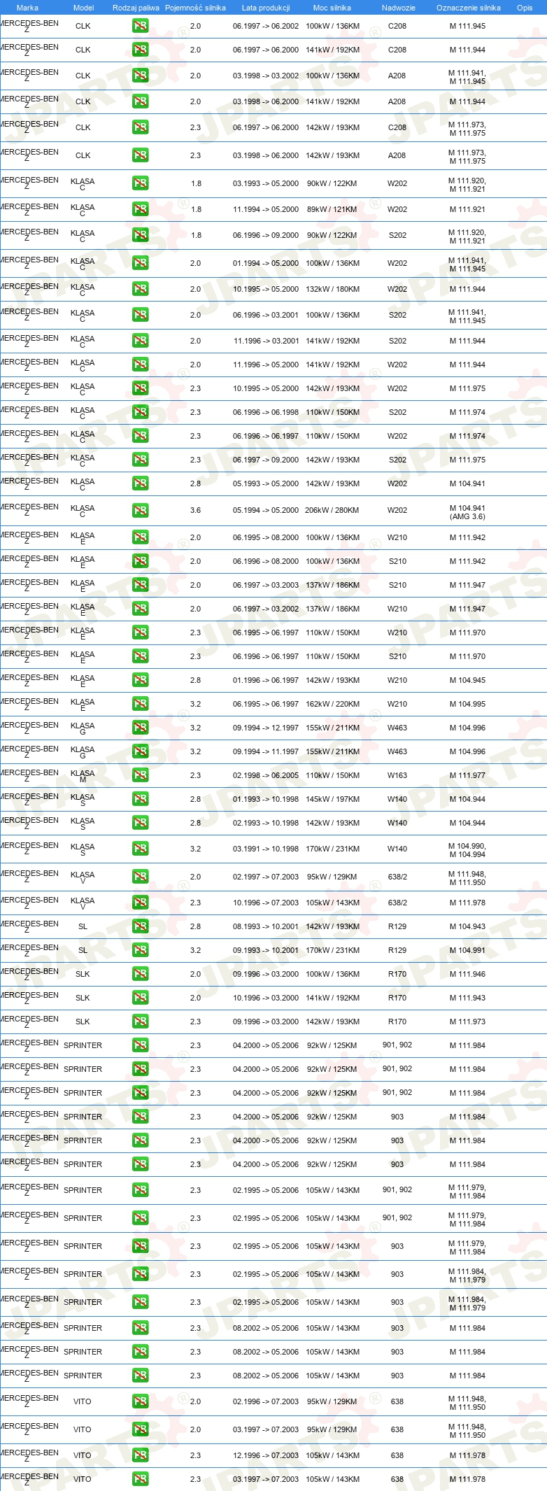
Task: Click fuel icon in Klasa M W163 row
Action: point(140,775)
